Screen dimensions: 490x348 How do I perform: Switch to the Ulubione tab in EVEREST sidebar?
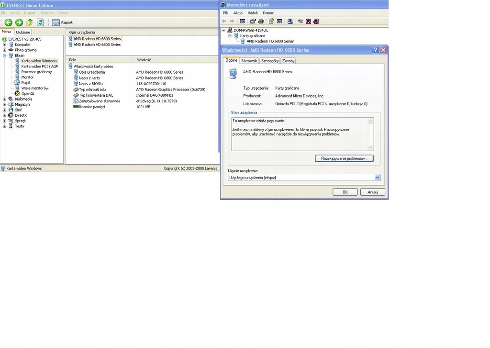[x=23, y=32]
